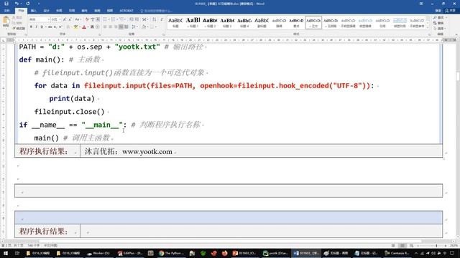Open the Camtasia taskbar item
The image size is (460, 258).
pyautogui.click(x=397, y=253)
